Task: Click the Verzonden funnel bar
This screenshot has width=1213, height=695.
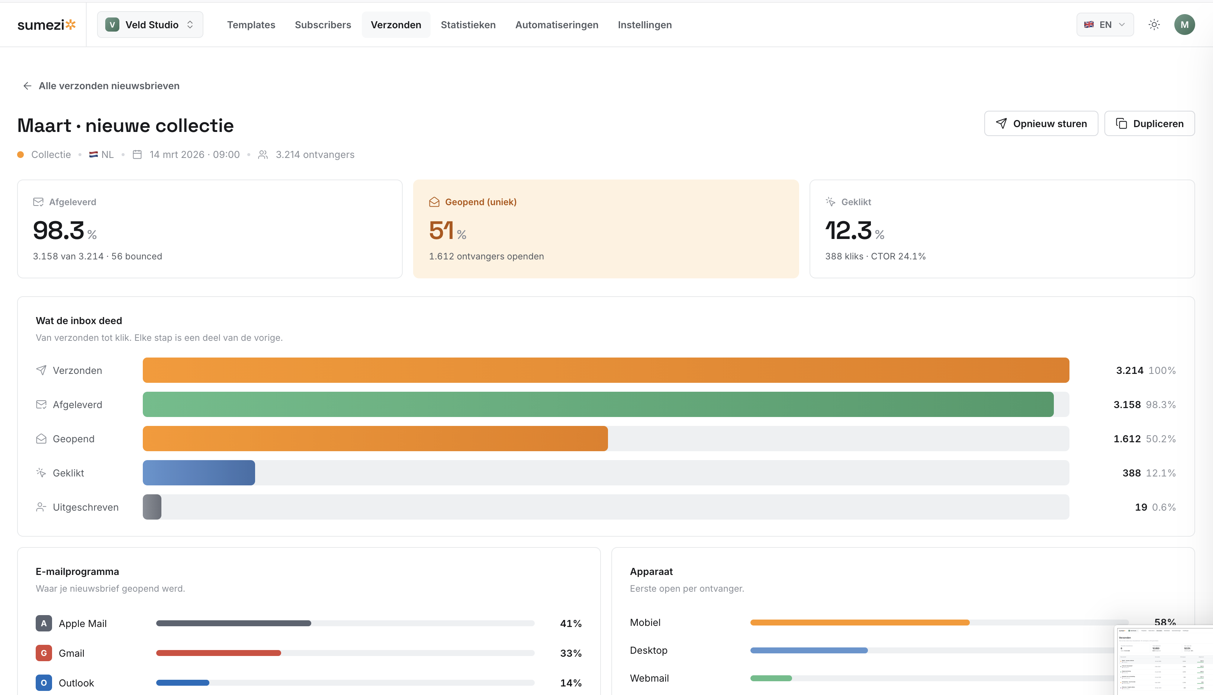Action: tap(605, 371)
